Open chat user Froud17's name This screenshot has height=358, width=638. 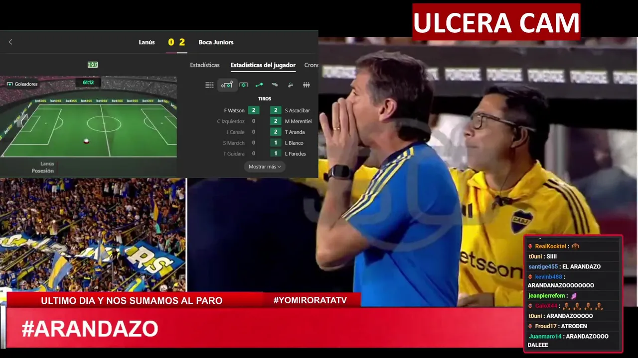[545, 326]
